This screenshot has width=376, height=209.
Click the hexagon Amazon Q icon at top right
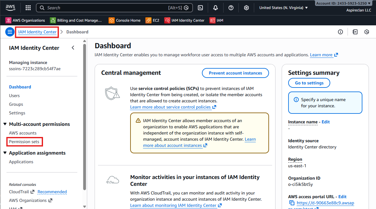pyautogui.click(x=367, y=32)
